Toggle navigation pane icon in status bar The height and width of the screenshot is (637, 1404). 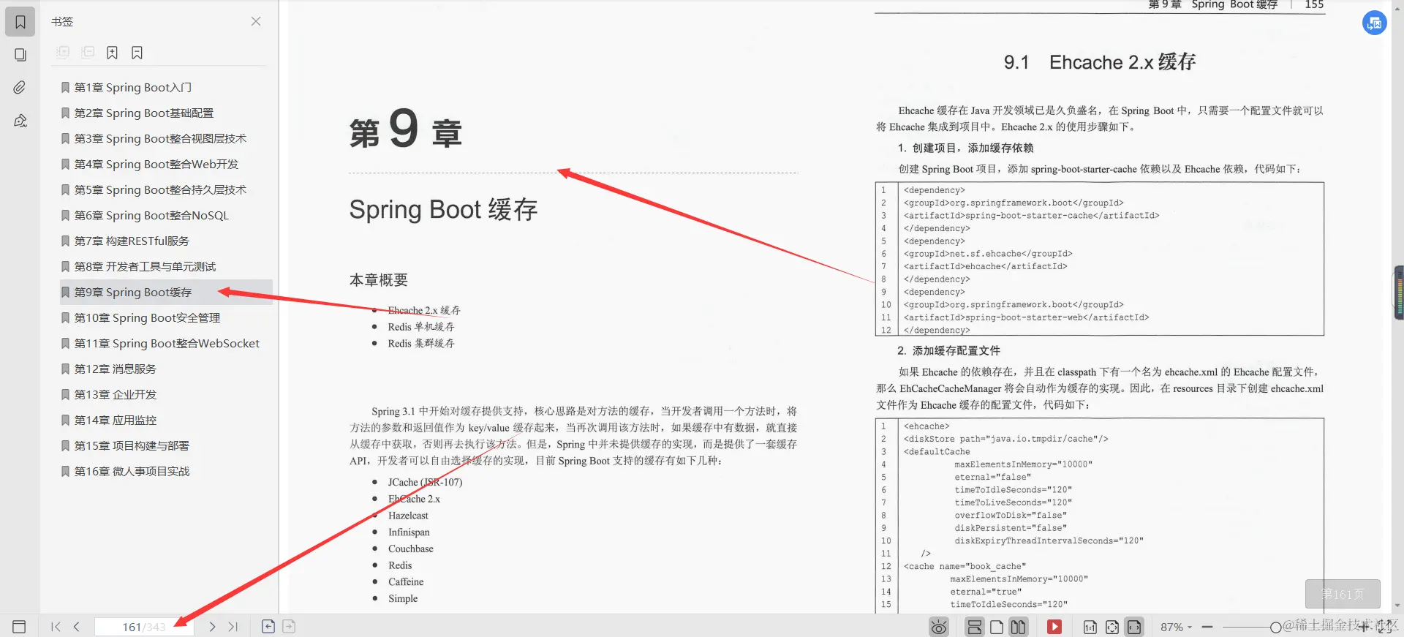point(19,627)
